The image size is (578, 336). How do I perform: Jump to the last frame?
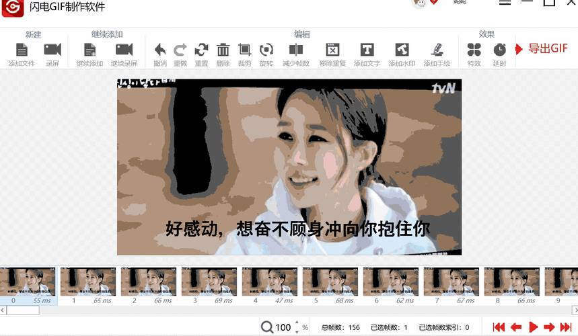pos(566,327)
